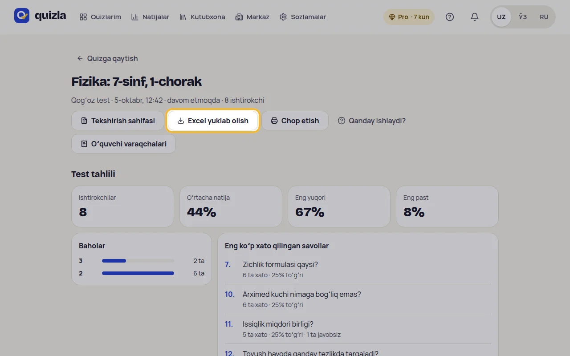Click the Eng yuqori 67% card
This screenshot has width=570, height=356.
(339, 206)
